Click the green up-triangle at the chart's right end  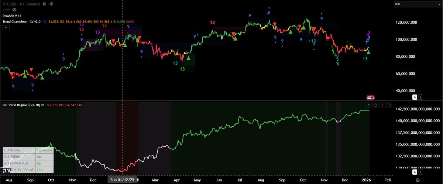click(x=368, y=52)
